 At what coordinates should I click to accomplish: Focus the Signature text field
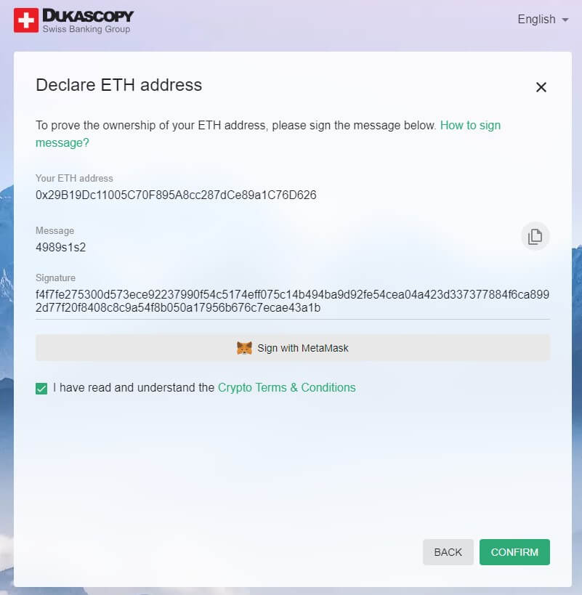pos(293,301)
